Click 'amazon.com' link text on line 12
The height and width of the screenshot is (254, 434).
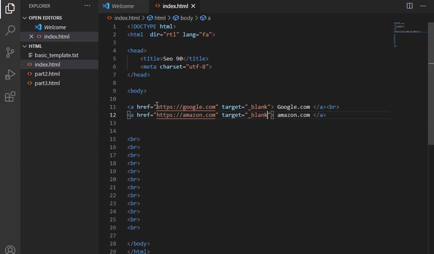[x=293, y=115]
